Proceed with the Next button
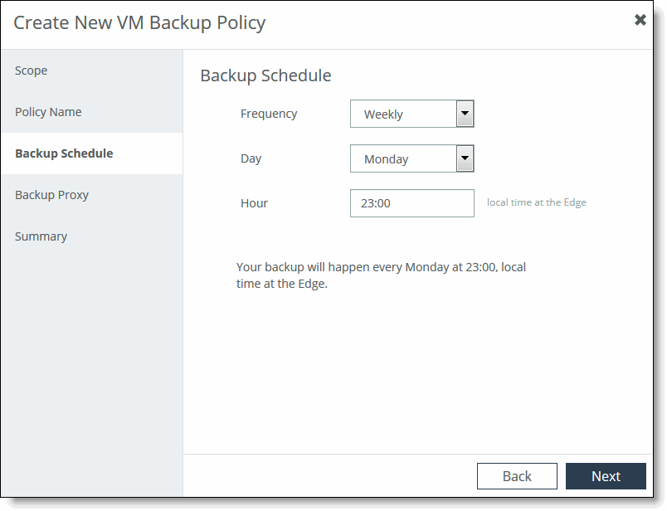Viewport: 667px width, 511px height. tap(606, 476)
